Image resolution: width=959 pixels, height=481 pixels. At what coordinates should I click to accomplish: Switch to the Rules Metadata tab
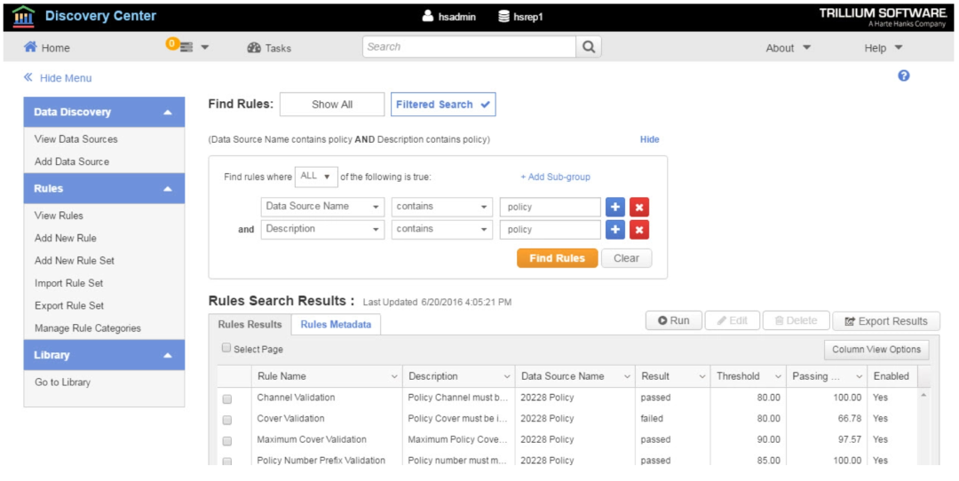tap(336, 325)
